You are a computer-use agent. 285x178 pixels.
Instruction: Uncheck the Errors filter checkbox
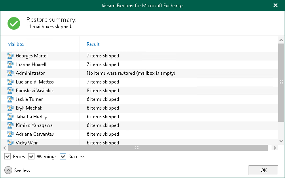[x=8, y=157]
